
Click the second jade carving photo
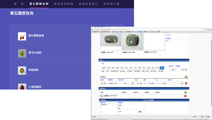pos(132,42)
